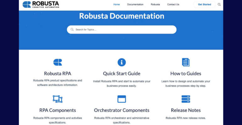The image size is (242, 125).
Task: Focus the Search for Topics field
Action: (x=122, y=30)
